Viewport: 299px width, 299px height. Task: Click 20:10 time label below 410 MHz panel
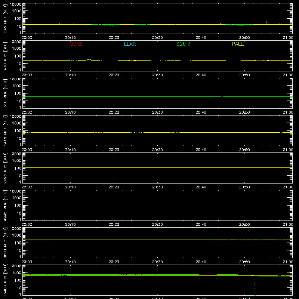coord(70,75)
